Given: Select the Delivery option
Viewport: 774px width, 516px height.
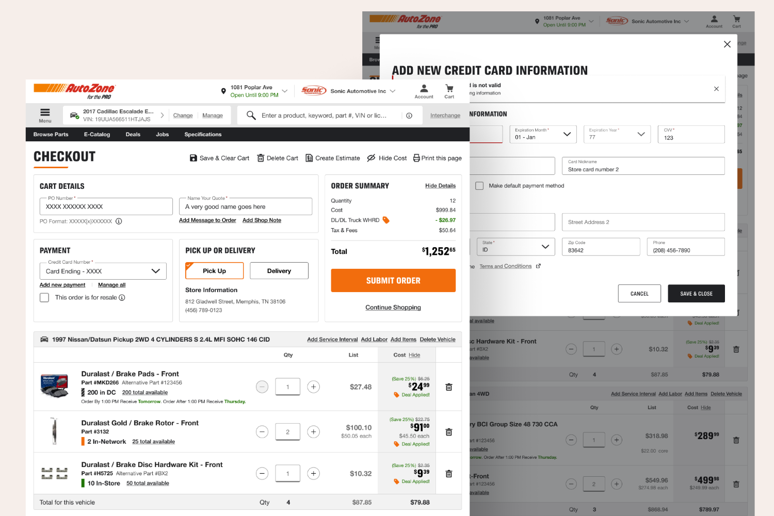Looking at the screenshot, I should click(279, 271).
